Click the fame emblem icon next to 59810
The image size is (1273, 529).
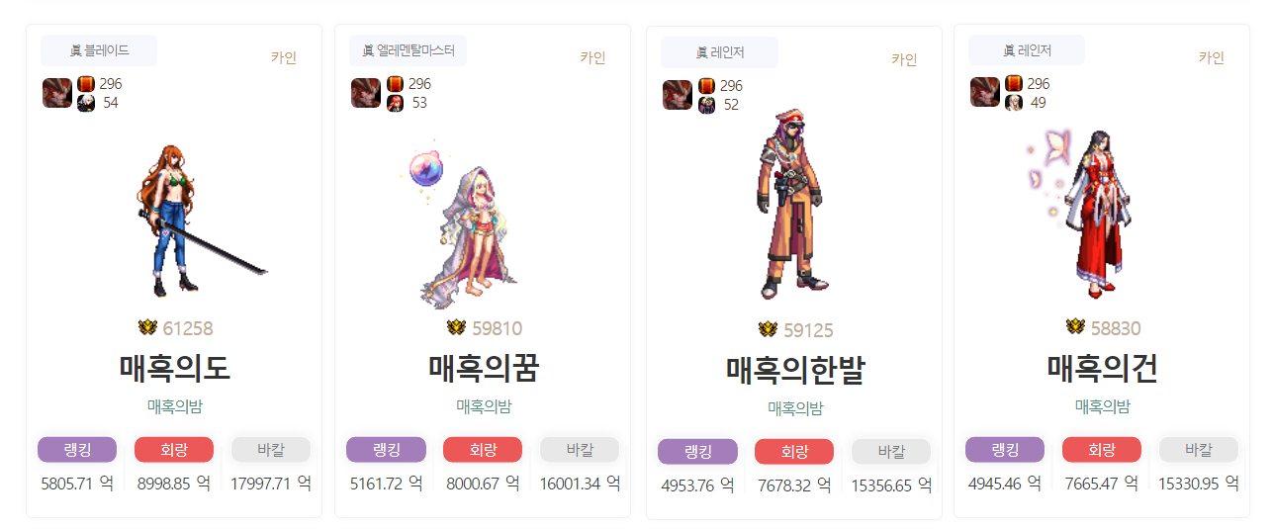[457, 327]
